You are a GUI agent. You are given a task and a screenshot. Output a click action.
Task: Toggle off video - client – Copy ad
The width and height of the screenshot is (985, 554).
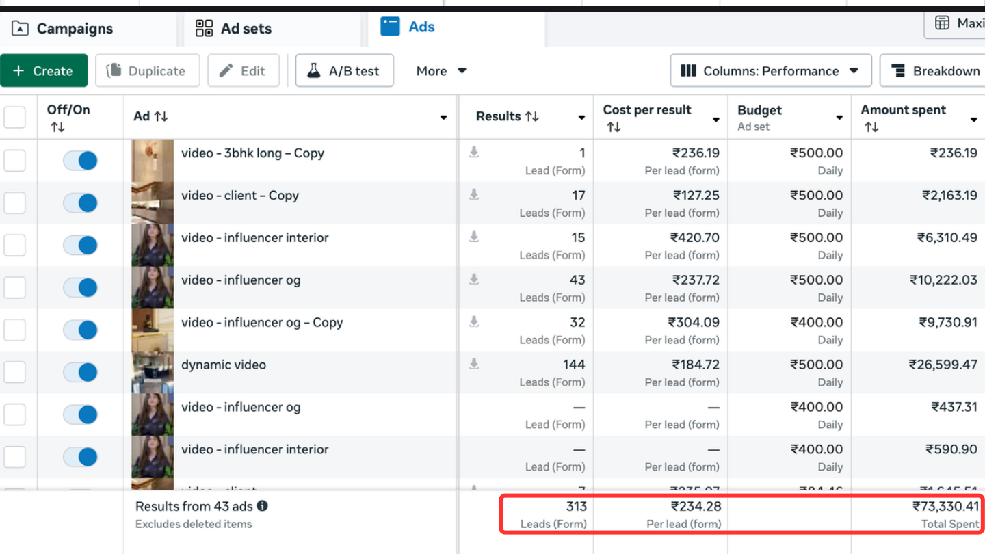click(80, 203)
